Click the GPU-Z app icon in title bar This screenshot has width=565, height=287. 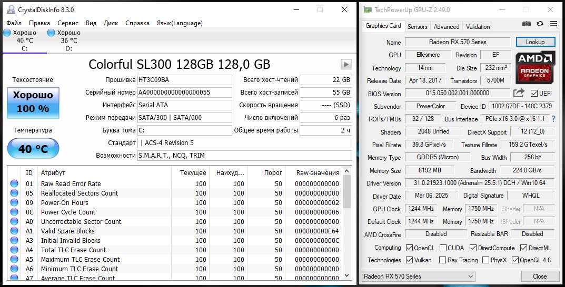[367, 9]
